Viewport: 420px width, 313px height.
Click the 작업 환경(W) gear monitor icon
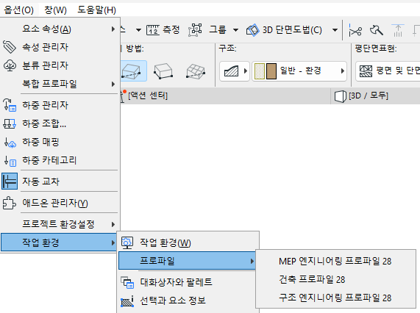(127, 242)
